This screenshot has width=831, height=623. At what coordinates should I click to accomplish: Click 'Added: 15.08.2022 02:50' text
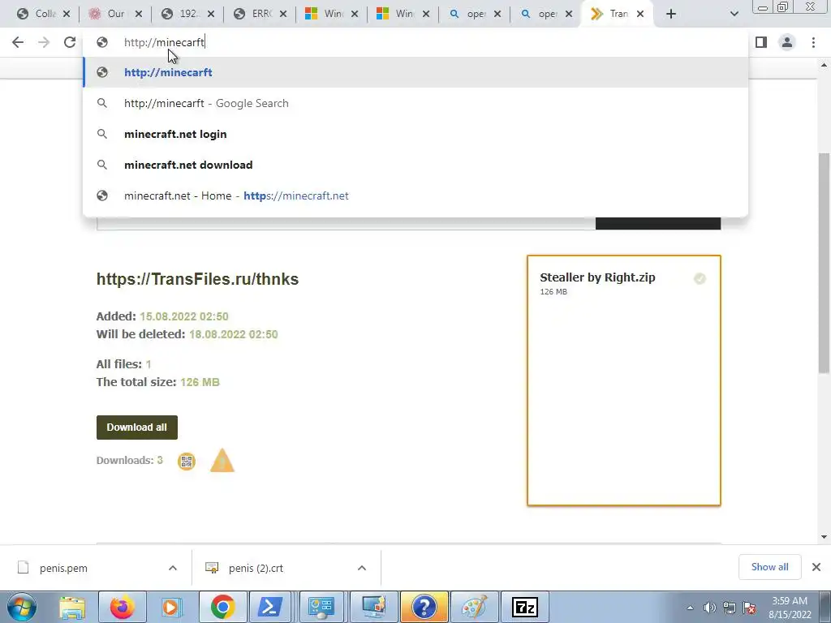[x=162, y=316]
